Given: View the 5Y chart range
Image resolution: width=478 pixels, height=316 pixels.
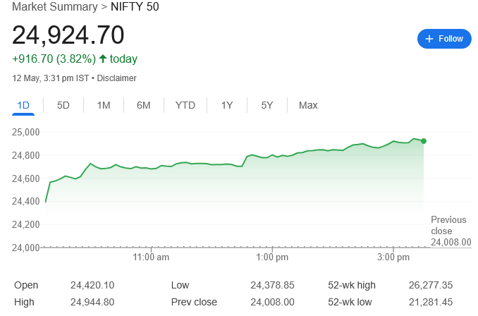Looking at the screenshot, I should [267, 105].
